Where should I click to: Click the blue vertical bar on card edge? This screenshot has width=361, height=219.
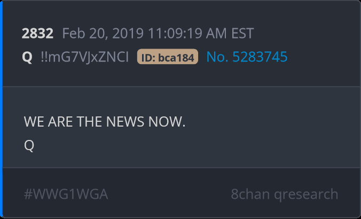1,109
